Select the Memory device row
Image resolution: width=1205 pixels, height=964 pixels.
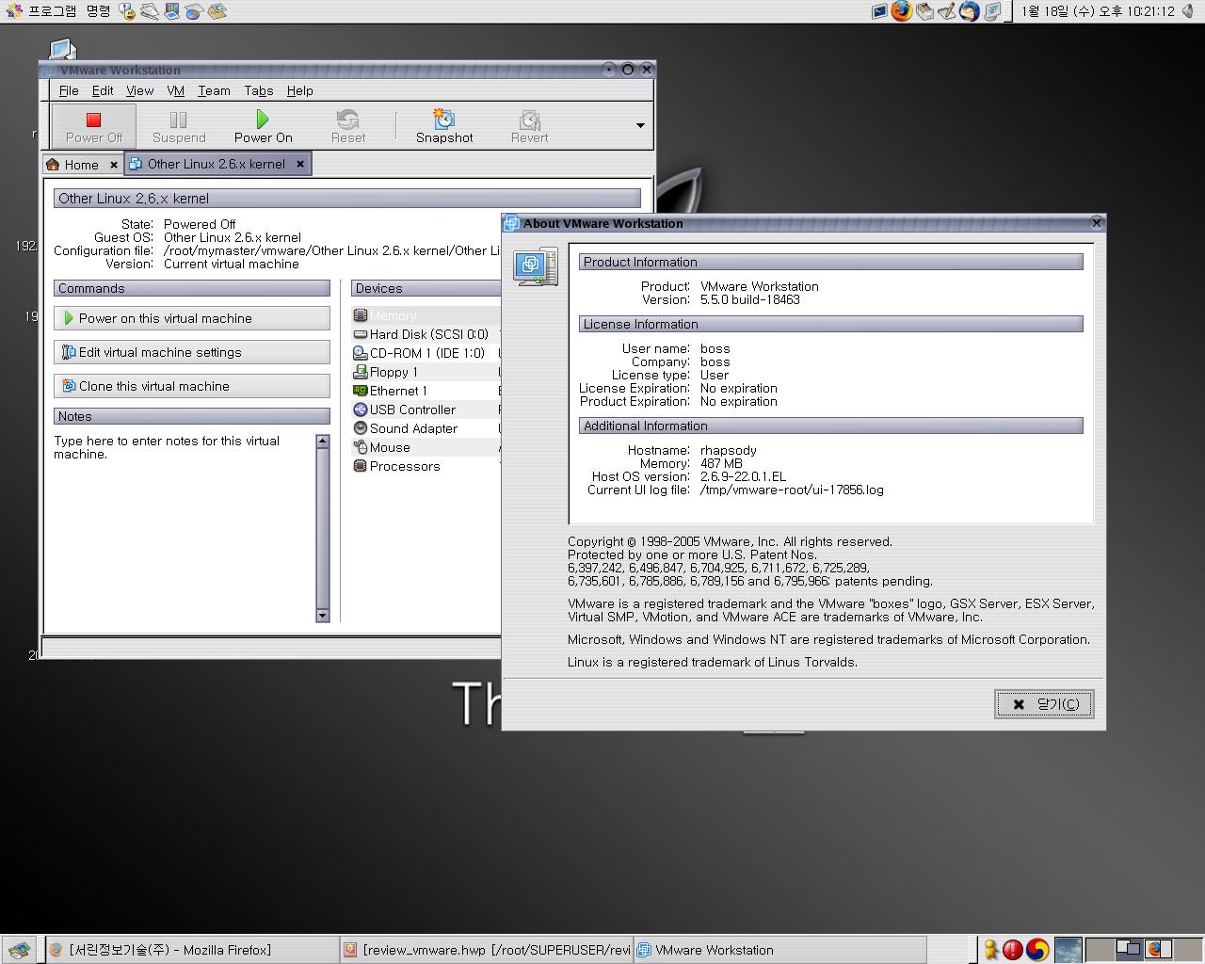tap(426, 315)
